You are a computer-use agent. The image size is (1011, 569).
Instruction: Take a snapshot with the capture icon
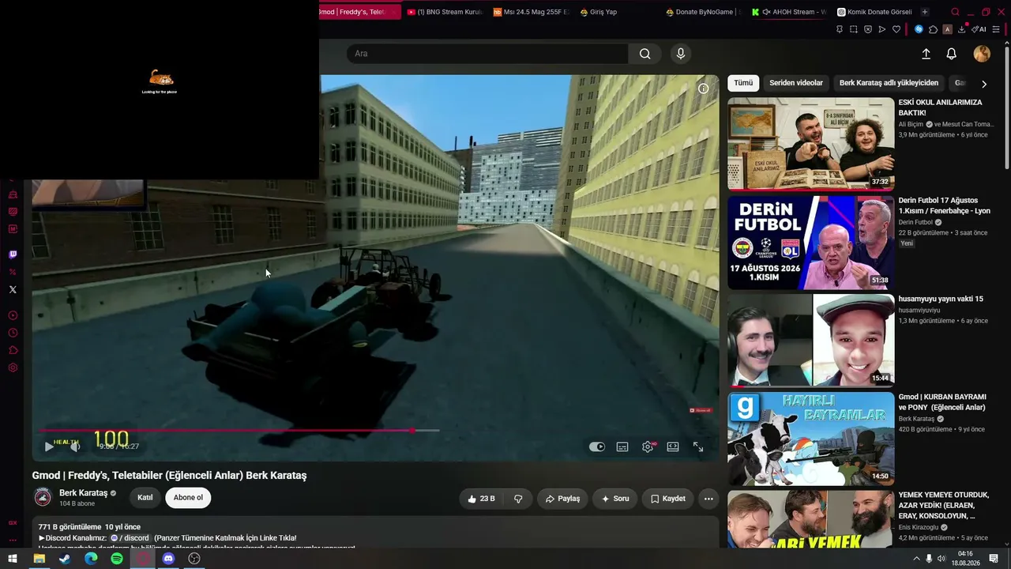coord(854,29)
